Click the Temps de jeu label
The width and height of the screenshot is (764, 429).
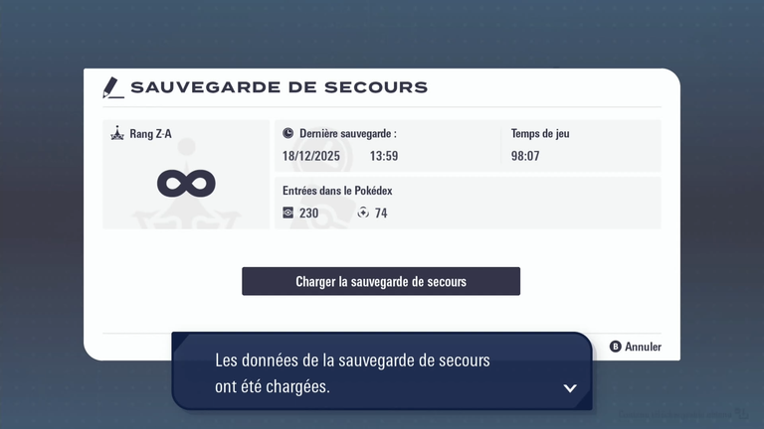[x=540, y=133]
